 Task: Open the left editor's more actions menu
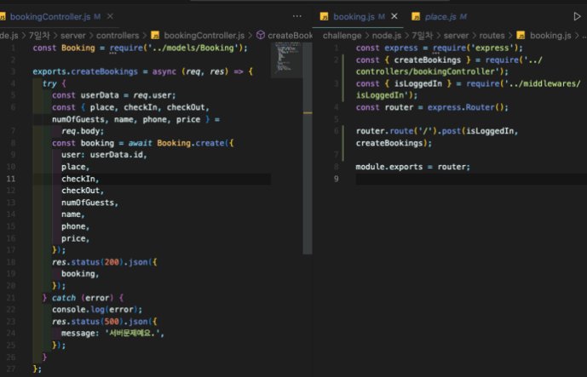tap(296, 16)
